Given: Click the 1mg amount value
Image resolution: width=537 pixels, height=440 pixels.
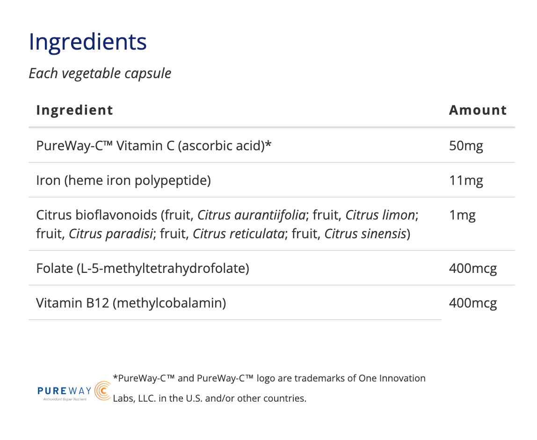Looking at the screenshot, I should (x=462, y=215).
